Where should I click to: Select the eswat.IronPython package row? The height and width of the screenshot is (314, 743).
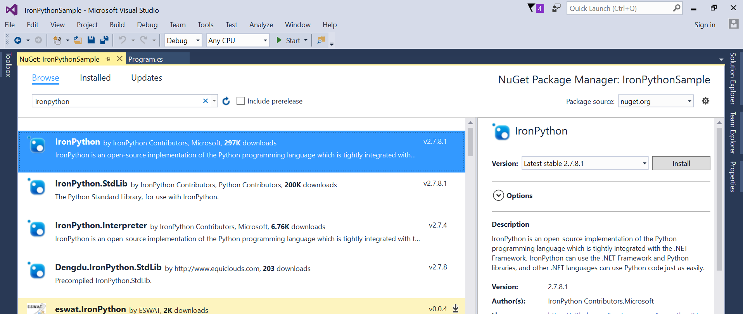(241, 307)
